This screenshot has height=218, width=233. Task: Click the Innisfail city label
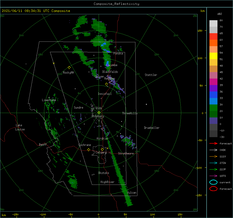tap(105, 94)
